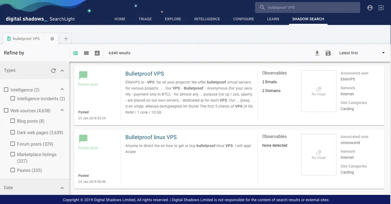Save this search with the disk icon
Viewport: 391px width, 204px height.
(x=328, y=53)
